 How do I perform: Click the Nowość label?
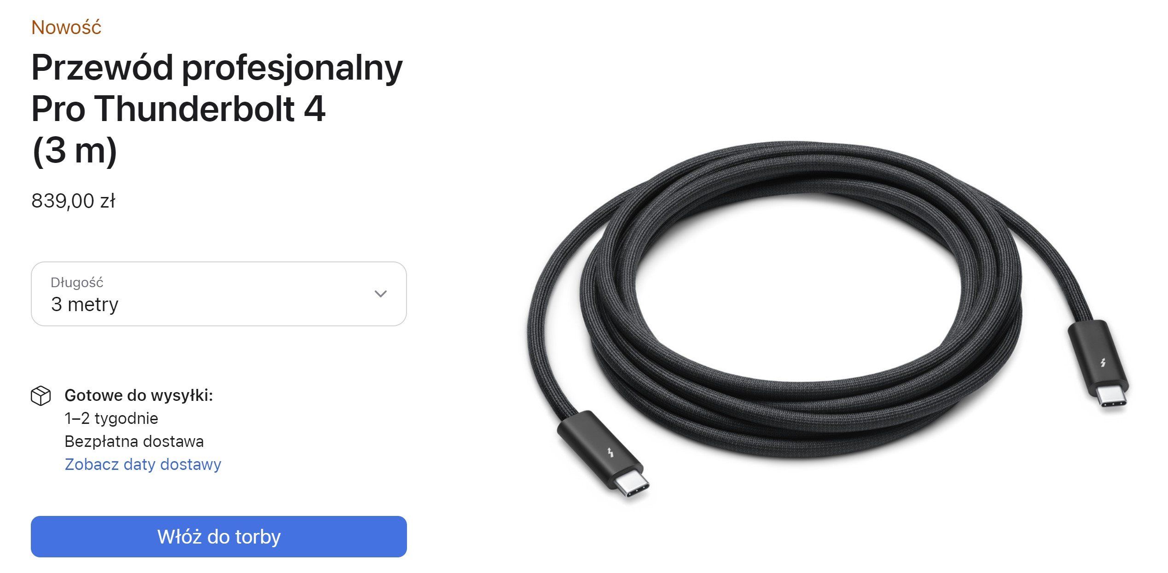66,27
